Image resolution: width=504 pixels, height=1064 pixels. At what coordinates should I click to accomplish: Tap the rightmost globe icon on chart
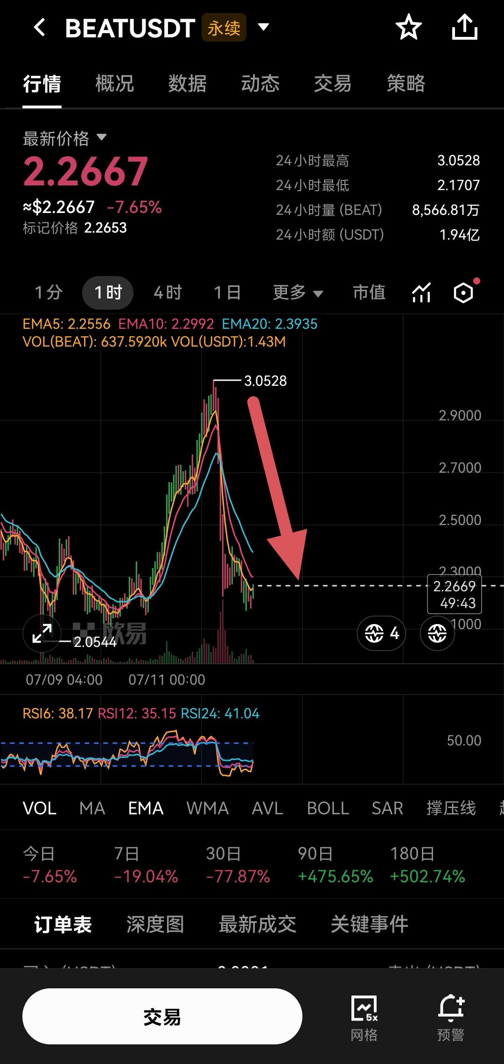(437, 633)
